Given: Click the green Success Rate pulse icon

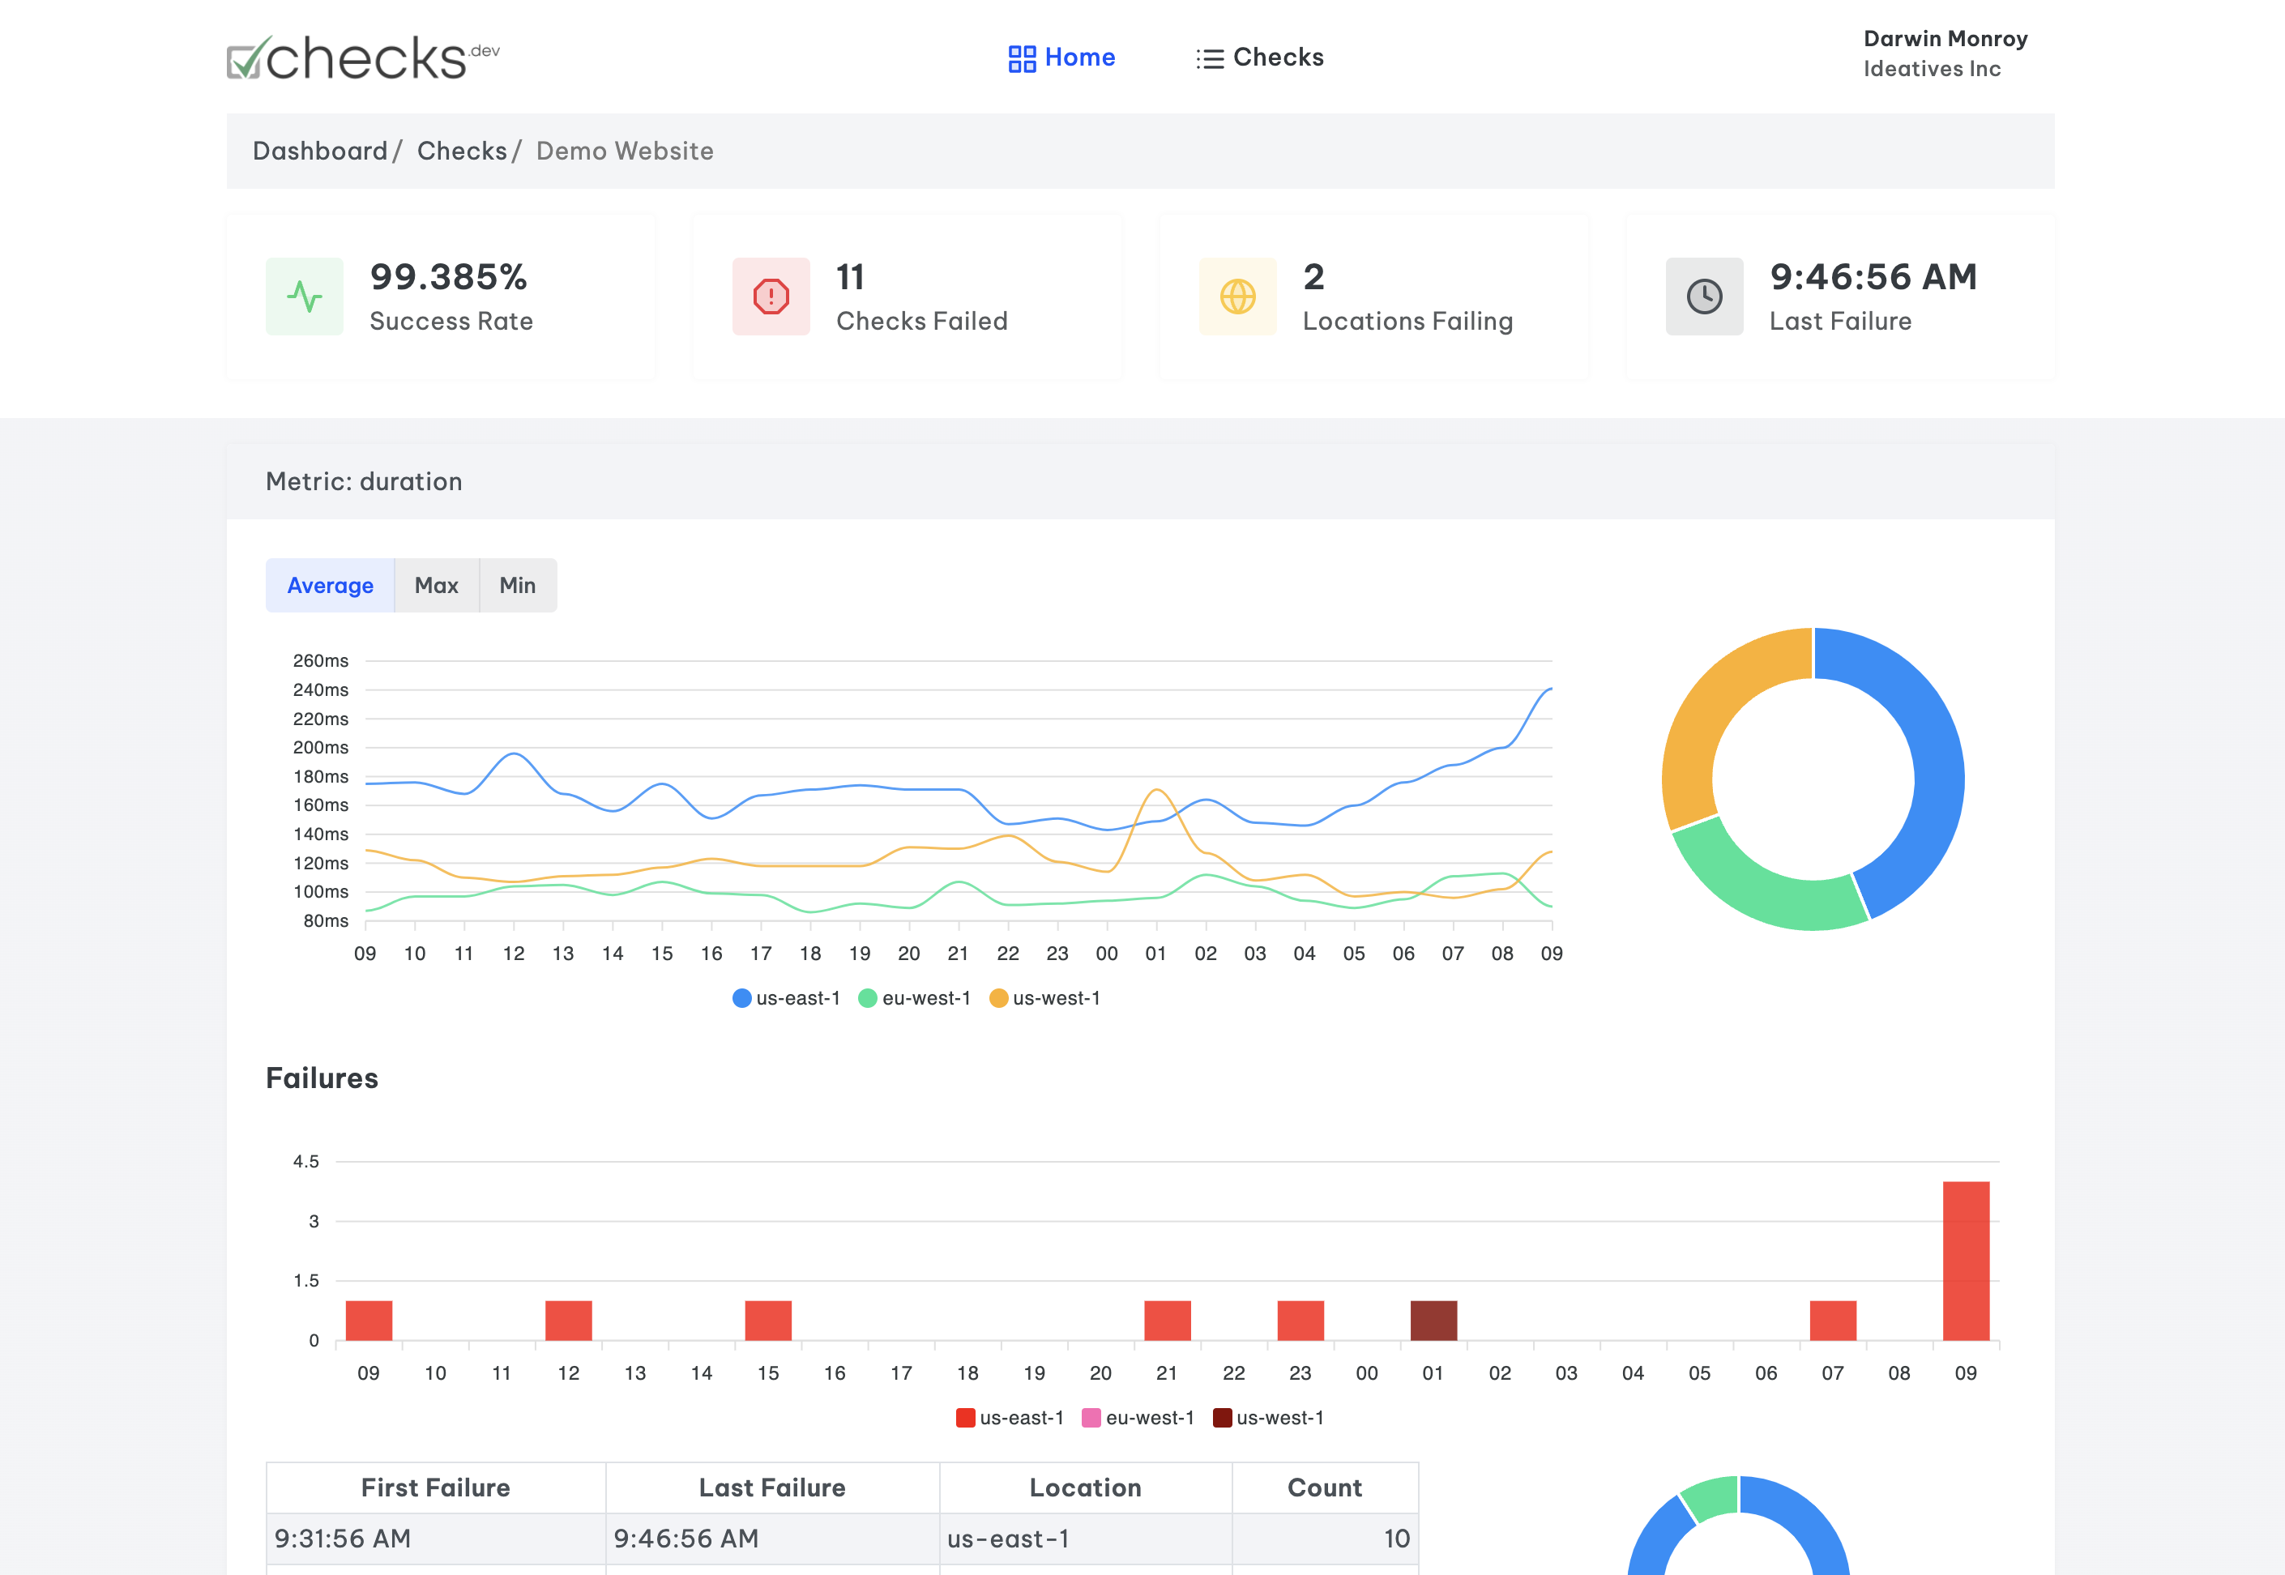Looking at the screenshot, I should (x=304, y=296).
